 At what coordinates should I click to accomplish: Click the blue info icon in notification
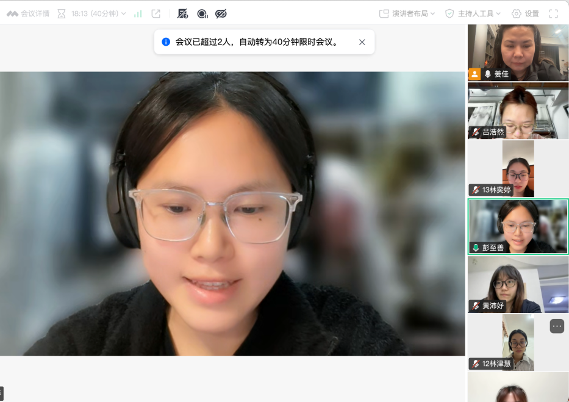[x=166, y=42]
